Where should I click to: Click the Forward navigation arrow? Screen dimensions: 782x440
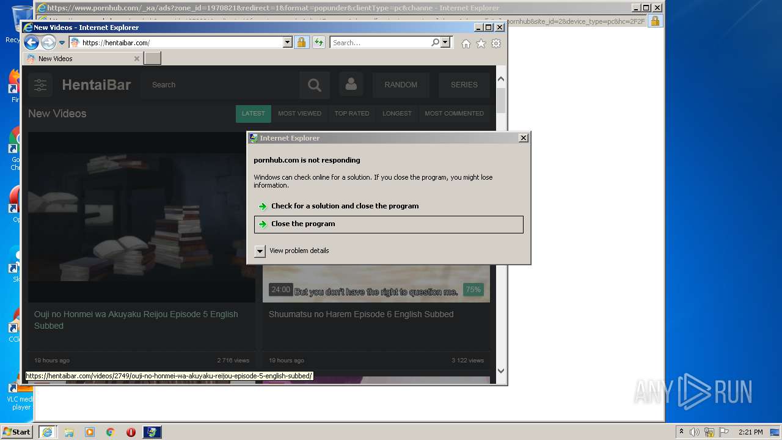[x=48, y=42]
